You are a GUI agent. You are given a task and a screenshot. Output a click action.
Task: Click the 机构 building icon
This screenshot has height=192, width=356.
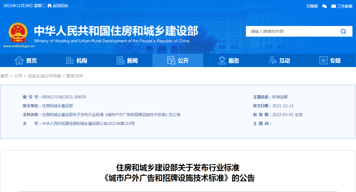pyautogui.click(x=70, y=60)
